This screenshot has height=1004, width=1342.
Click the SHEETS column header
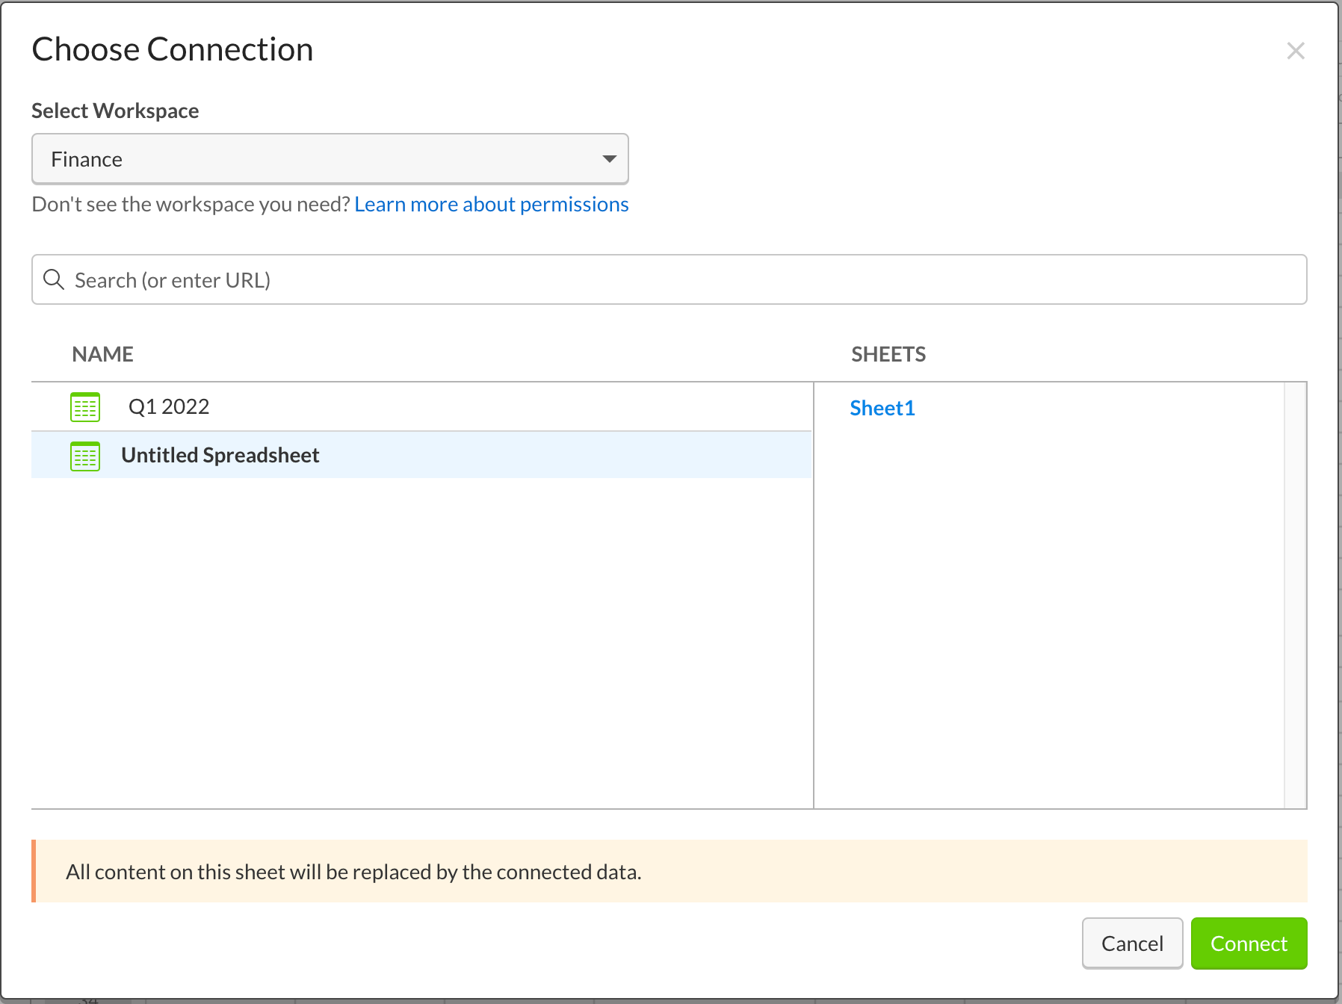coord(888,353)
